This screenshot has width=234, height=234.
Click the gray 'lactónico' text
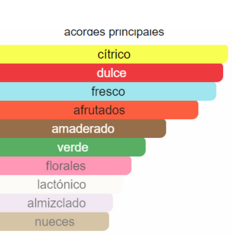[61, 184]
